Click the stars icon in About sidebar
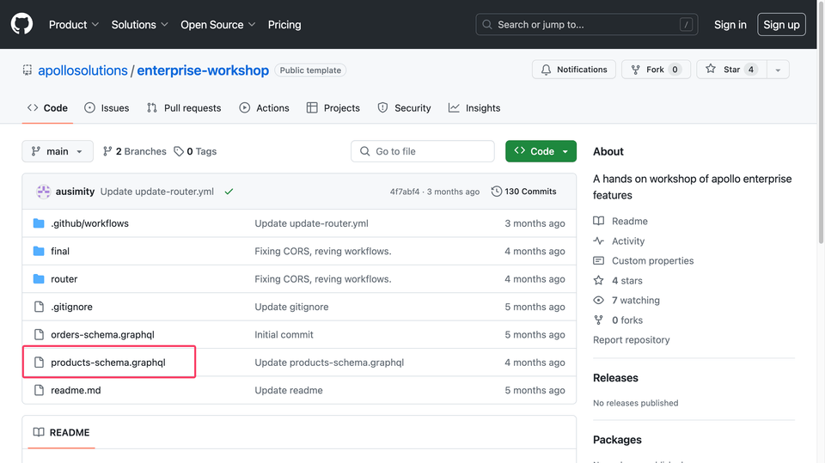 tap(599, 280)
